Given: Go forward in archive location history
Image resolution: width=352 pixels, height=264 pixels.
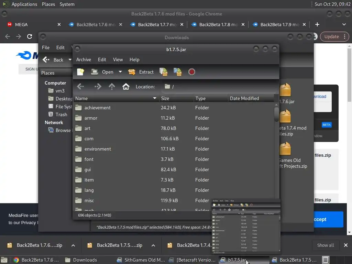Looking at the screenshot, I should (98, 86).
